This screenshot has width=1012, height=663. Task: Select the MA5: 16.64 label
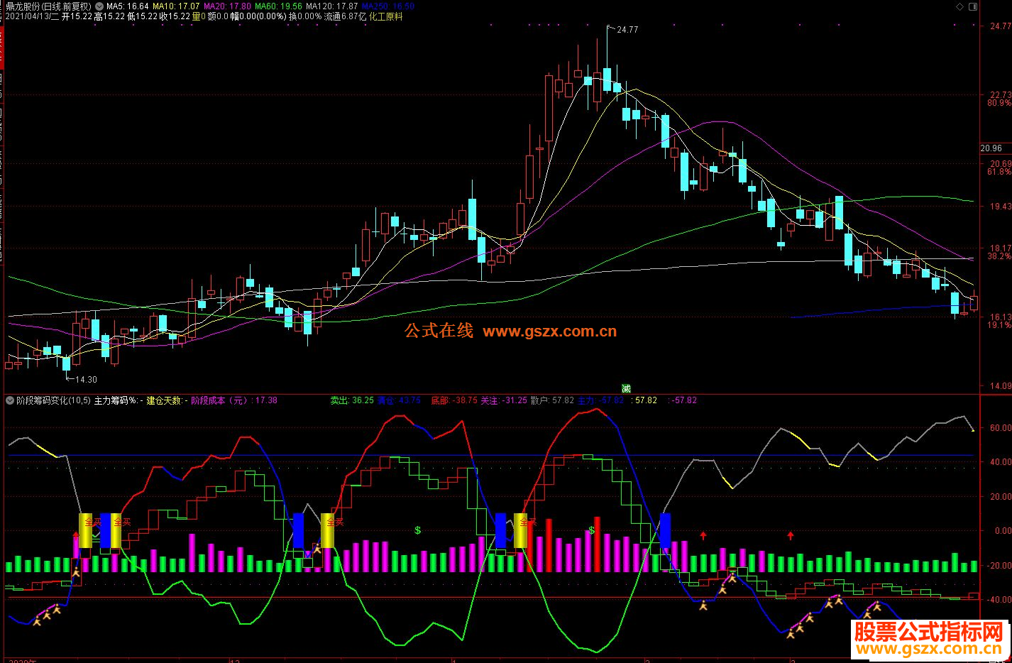128,6
